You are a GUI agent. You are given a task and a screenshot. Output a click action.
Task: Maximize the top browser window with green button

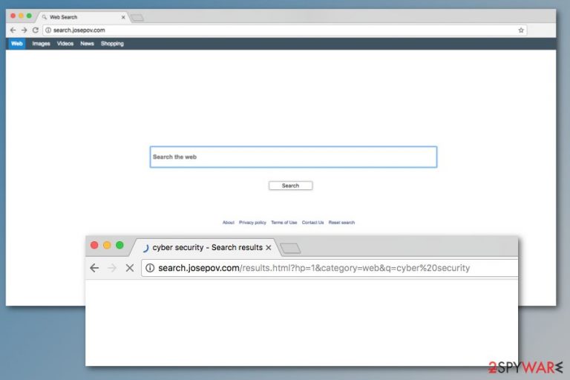(29, 16)
